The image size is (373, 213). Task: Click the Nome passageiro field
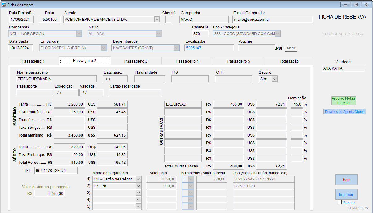click(x=56, y=79)
